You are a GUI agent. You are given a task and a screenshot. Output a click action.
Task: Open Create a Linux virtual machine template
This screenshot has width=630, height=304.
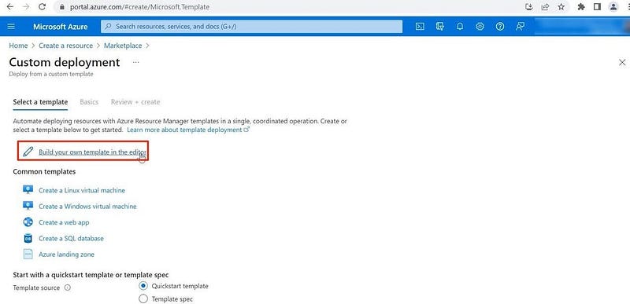[x=82, y=190]
